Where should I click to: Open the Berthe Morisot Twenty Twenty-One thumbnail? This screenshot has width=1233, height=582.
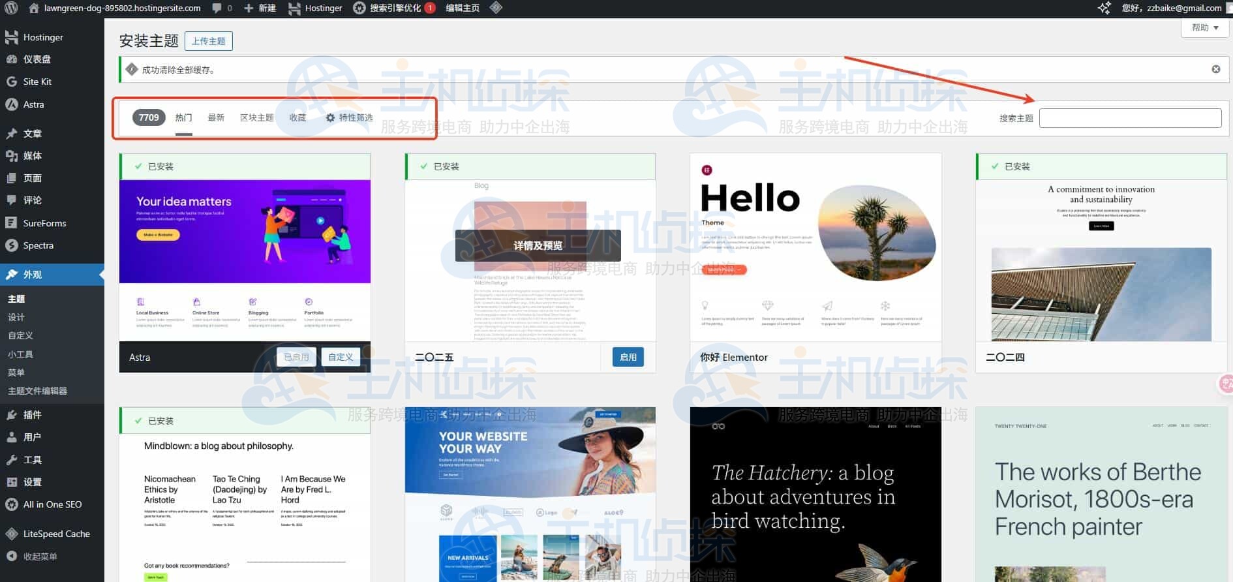pos(1101,495)
